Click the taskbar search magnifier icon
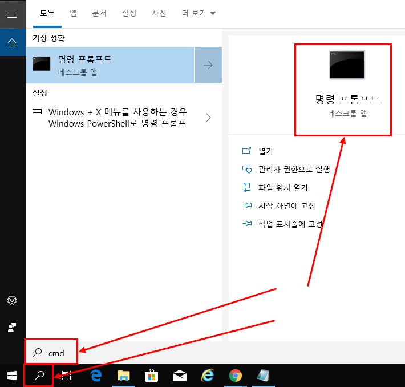The image size is (405, 387). tap(39, 376)
